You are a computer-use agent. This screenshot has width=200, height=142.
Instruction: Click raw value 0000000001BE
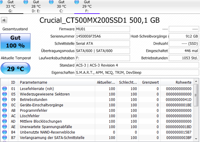click(x=179, y=105)
